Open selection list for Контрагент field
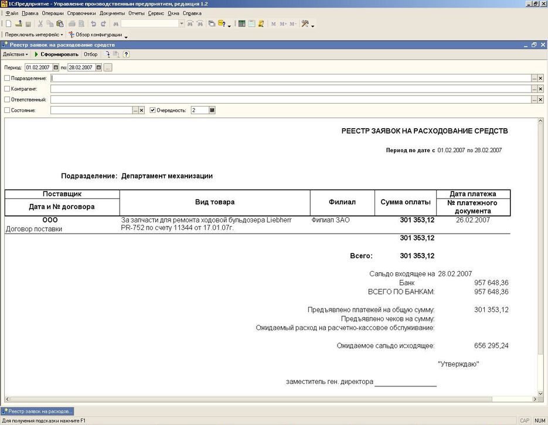Image resolution: width=548 pixels, height=425 pixels. click(535, 89)
